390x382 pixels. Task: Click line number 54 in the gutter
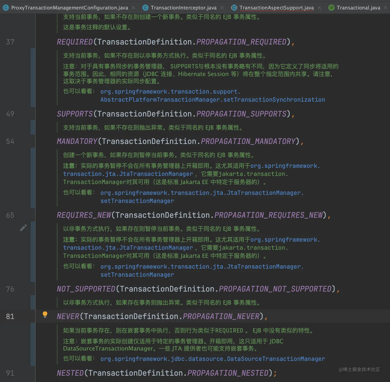point(10,141)
